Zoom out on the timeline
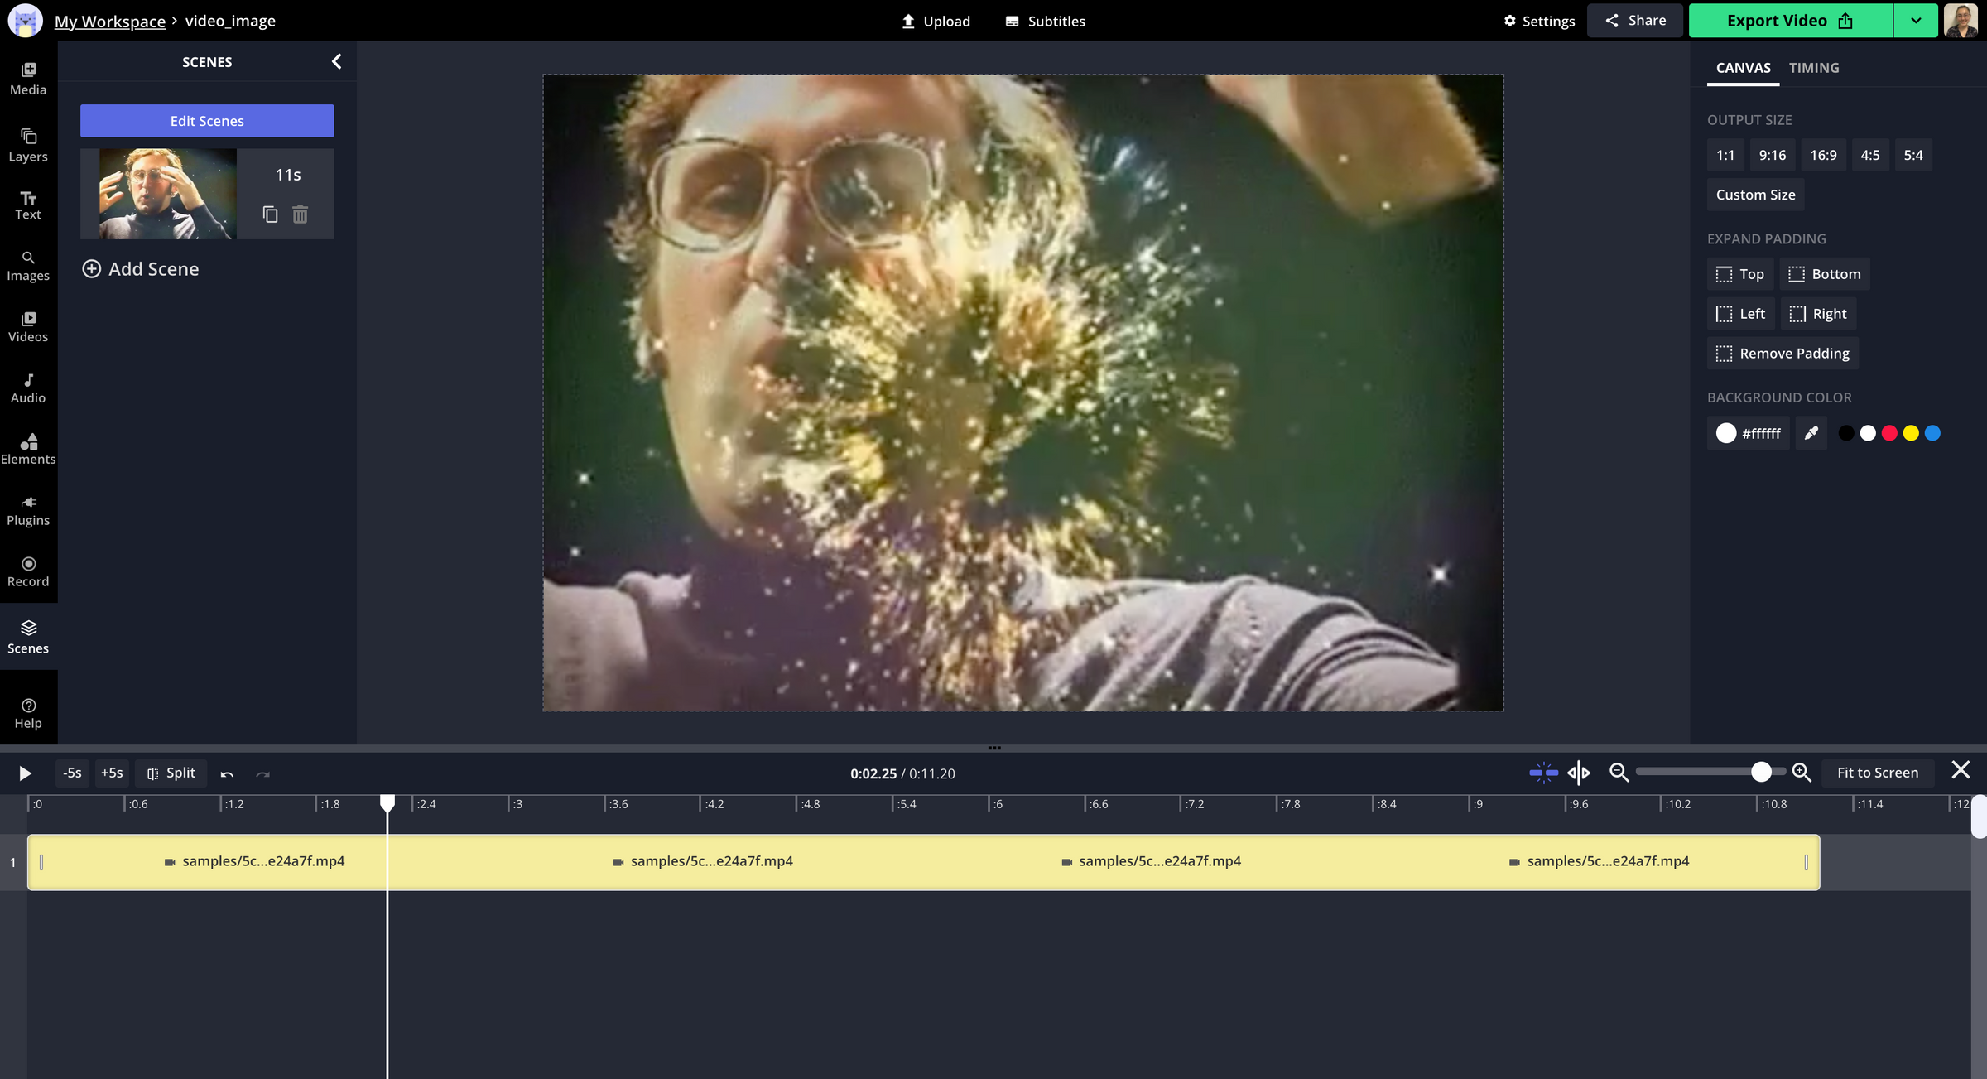 [x=1619, y=772]
